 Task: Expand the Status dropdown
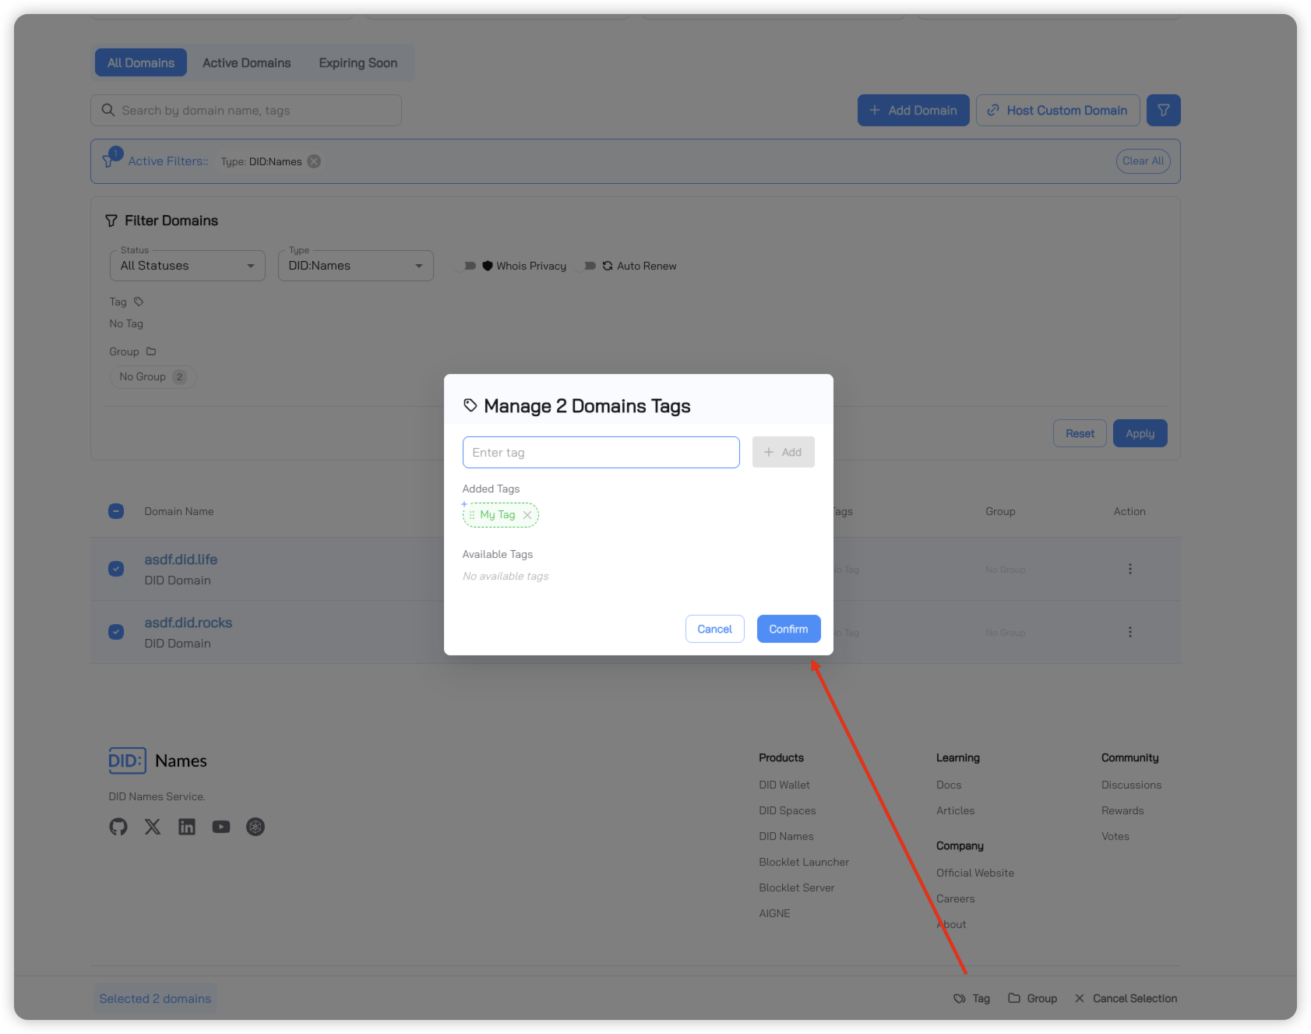click(x=187, y=266)
